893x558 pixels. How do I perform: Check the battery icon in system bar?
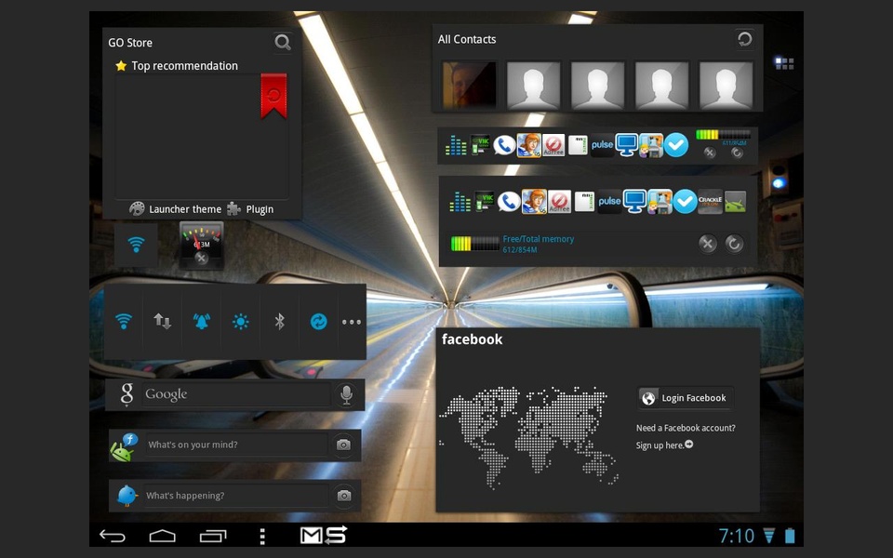click(790, 536)
